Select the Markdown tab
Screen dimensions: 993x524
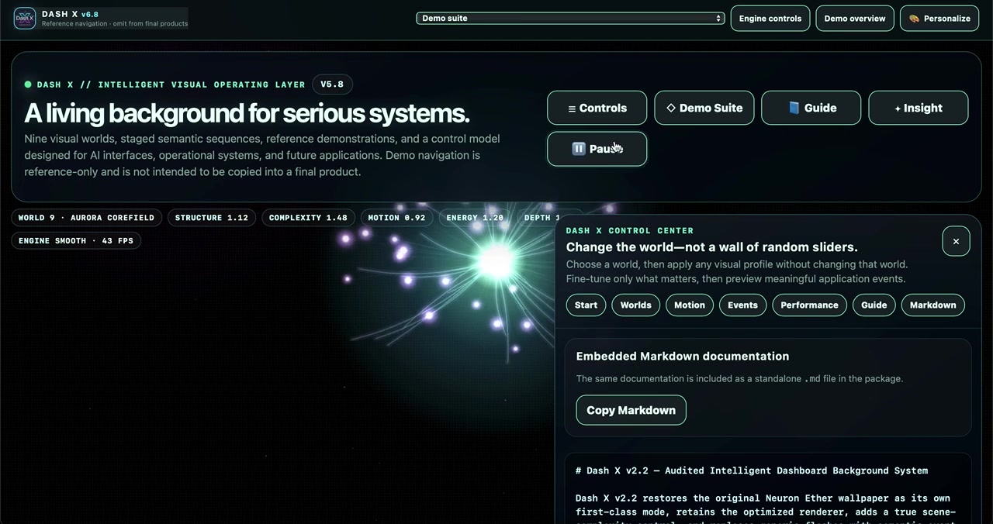tap(933, 305)
